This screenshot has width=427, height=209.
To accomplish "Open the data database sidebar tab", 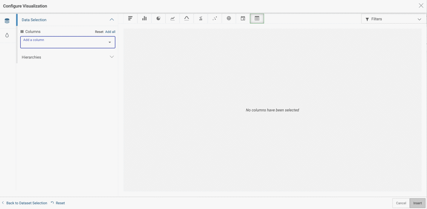I will [7, 21].
